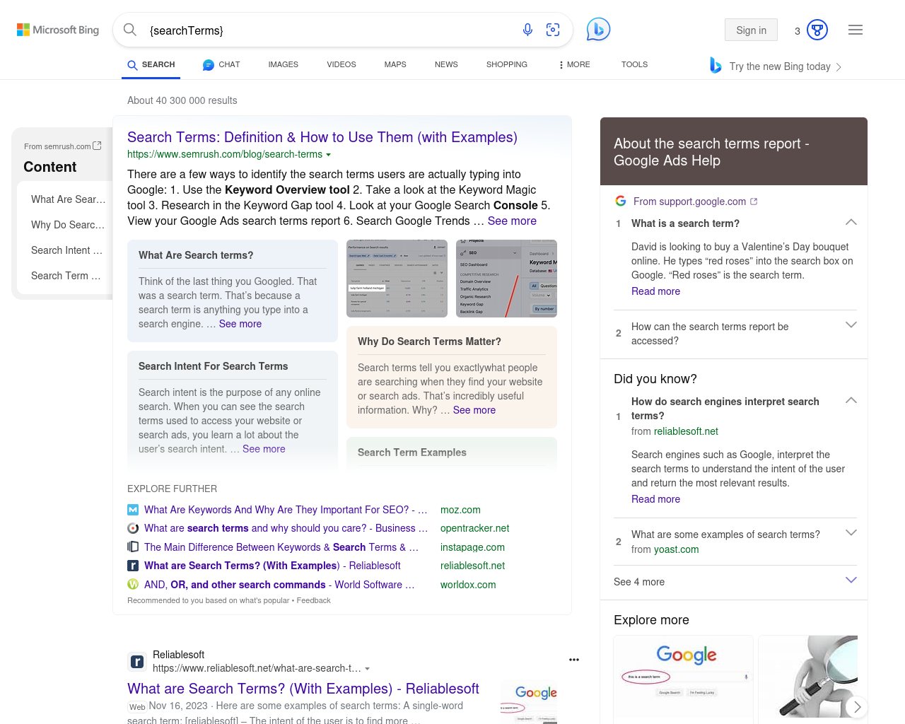Open the SEO Dashboard screenshot thumbnail
905x724 pixels.
point(506,279)
